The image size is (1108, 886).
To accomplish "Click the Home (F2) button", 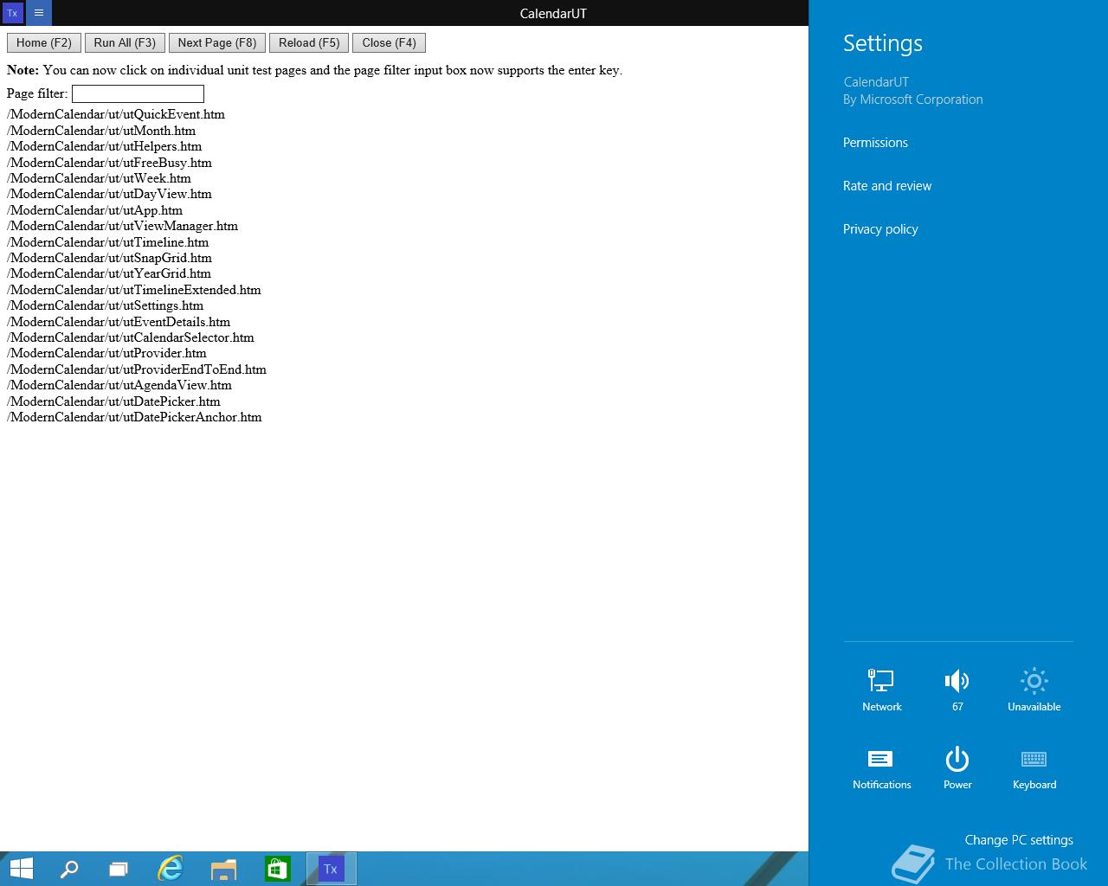I will coord(44,43).
